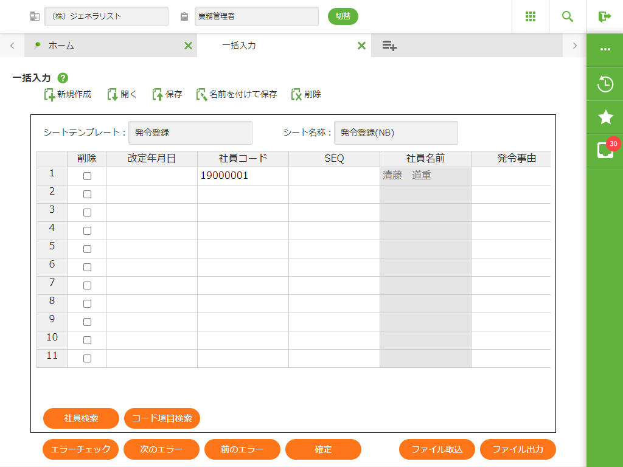Viewport: 623px width, 467px height.
Task: Open the apps grid menu icon
Action: tap(530, 16)
